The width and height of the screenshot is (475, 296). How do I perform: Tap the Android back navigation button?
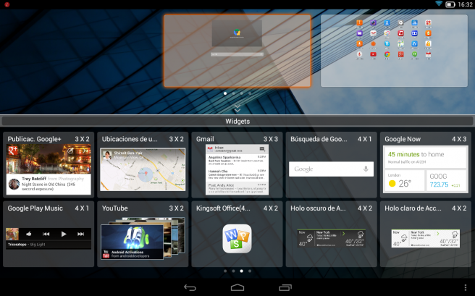pos(190,287)
